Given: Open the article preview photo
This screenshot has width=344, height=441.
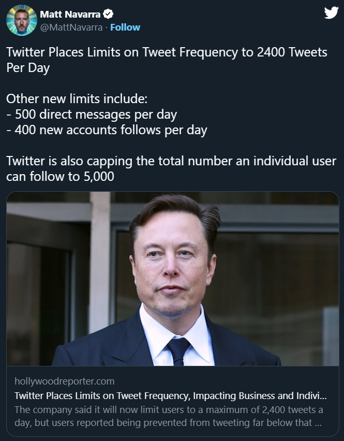Looking at the screenshot, I should point(172,279).
